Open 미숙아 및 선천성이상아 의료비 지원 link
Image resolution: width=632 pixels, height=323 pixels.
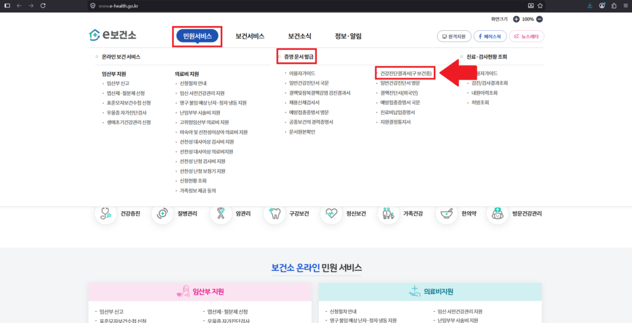coord(214,132)
